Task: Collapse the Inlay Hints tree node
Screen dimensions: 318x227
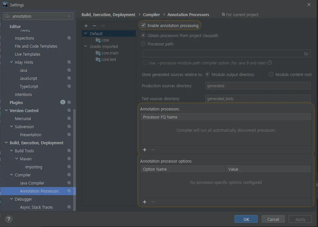Action: (x=12, y=62)
